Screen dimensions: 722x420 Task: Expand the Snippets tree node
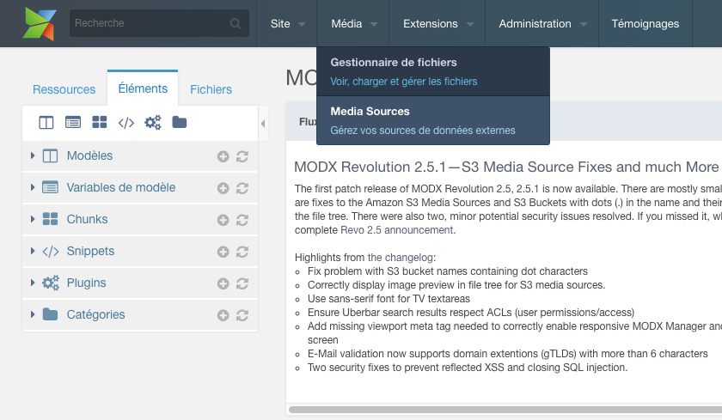tap(33, 251)
